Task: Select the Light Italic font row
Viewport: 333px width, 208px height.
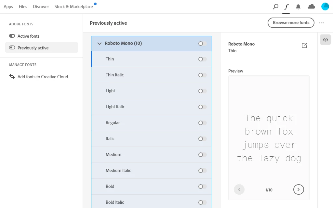Action: [152, 107]
